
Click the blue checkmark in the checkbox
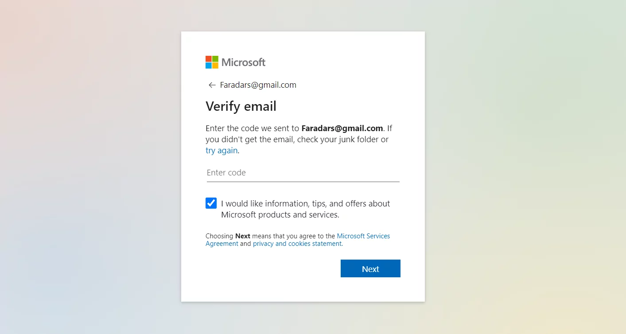click(x=211, y=203)
